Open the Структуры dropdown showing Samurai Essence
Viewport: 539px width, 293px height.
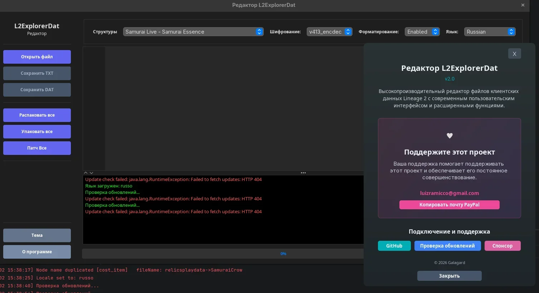click(x=193, y=32)
